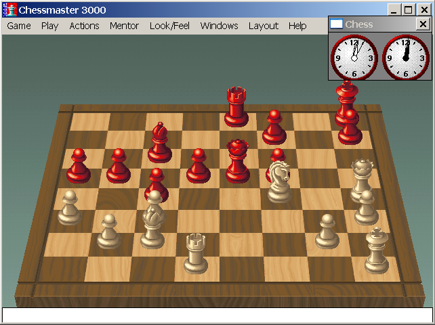Click the left clock with white hands
435x325 pixels.
pos(354,58)
